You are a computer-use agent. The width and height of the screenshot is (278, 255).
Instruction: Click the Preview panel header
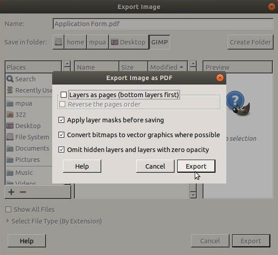point(238,67)
